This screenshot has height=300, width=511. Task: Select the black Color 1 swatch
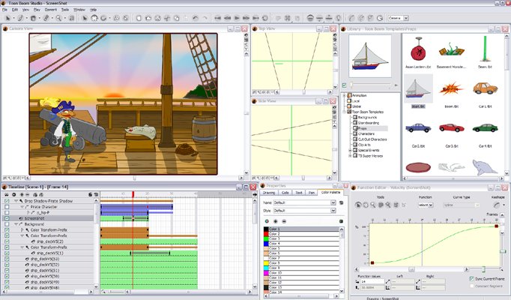click(x=266, y=229)
